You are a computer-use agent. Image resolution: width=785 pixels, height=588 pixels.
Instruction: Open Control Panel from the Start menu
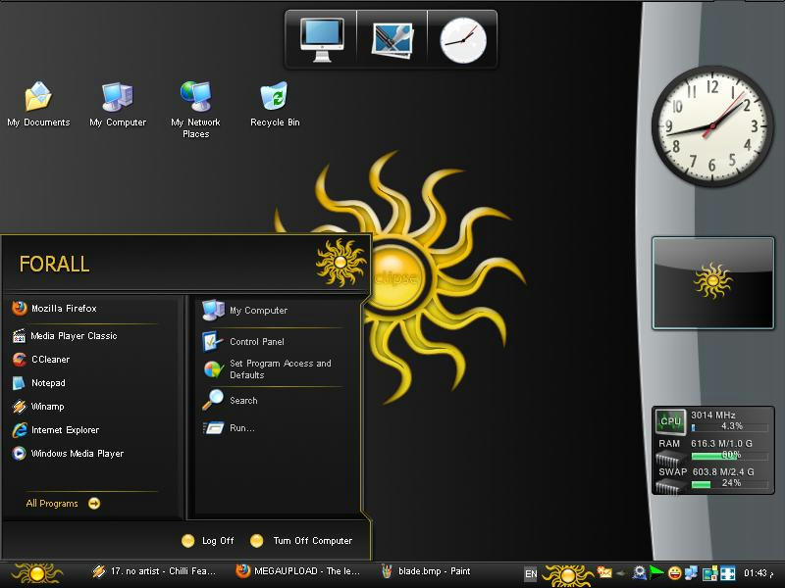pos(243,342)
